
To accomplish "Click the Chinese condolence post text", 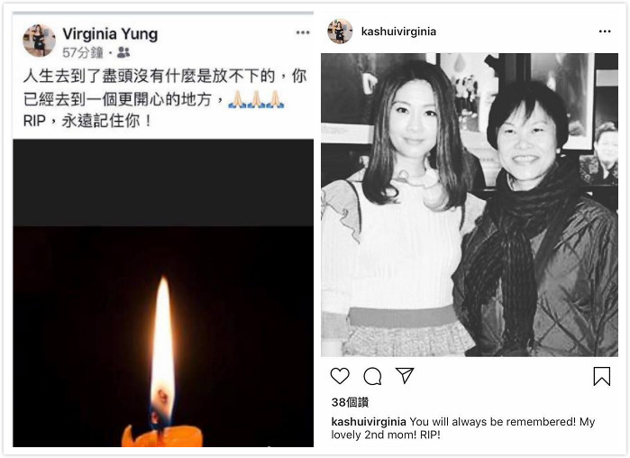I will (165, 98).
